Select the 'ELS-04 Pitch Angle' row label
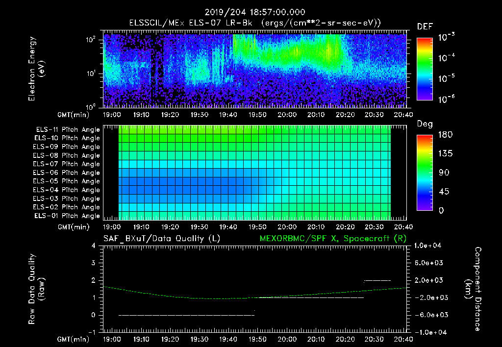 (67, 190)
